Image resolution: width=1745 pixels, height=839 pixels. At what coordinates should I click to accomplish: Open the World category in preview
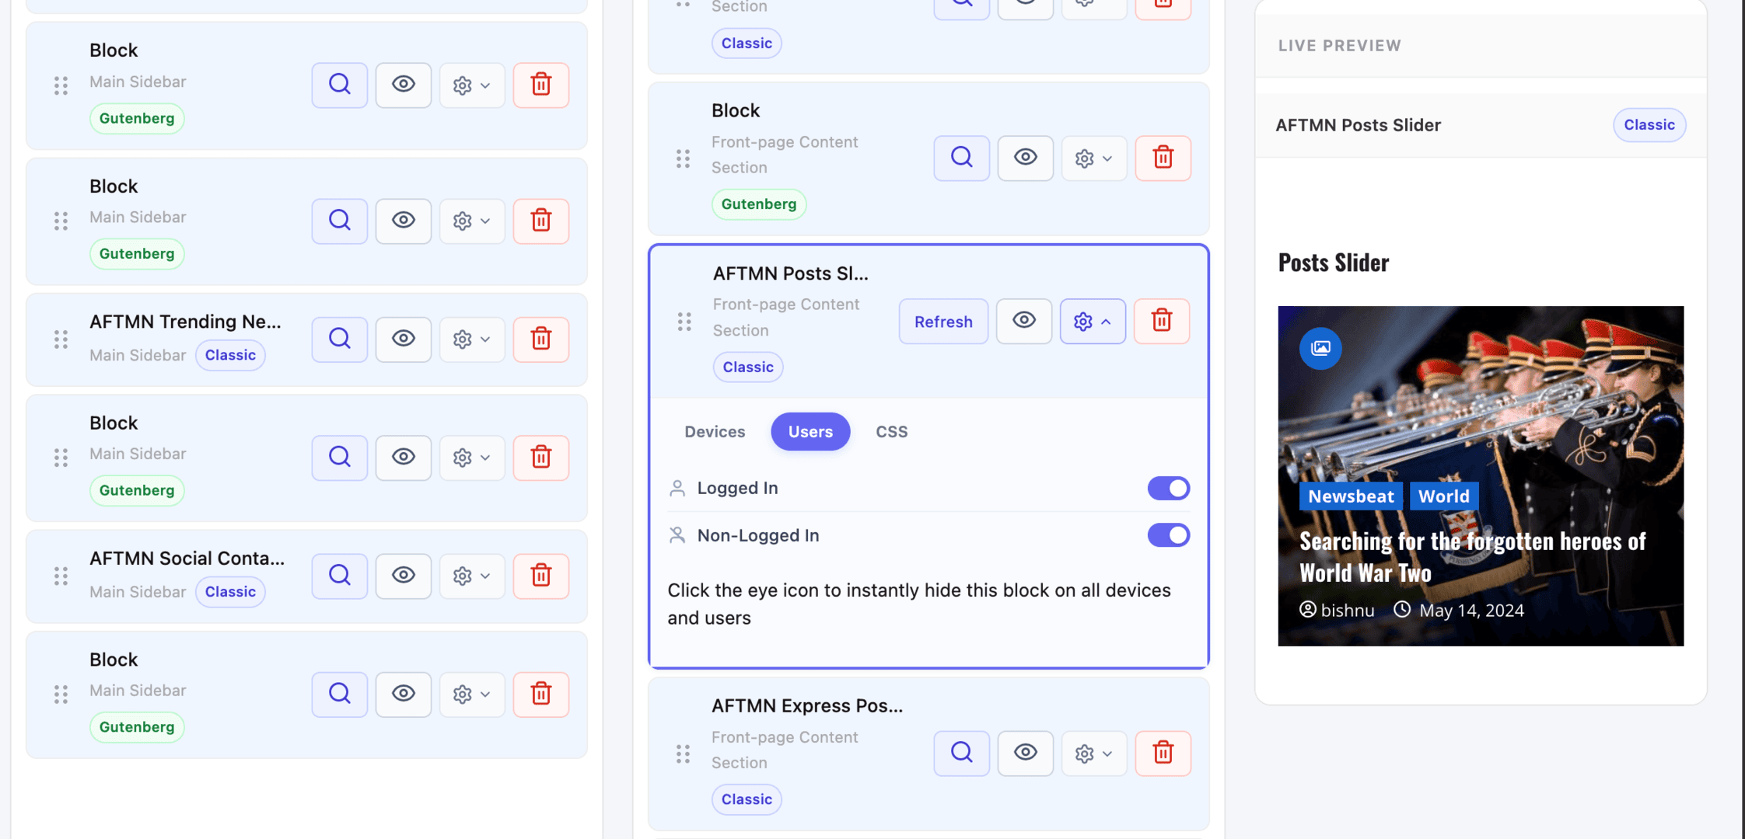(x=1443, y=496)
